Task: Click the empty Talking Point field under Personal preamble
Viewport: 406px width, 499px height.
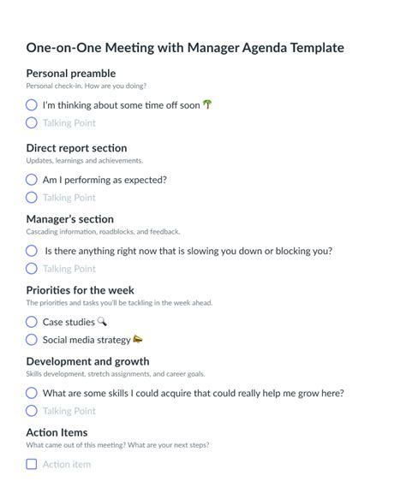Action: coord(69,123)
